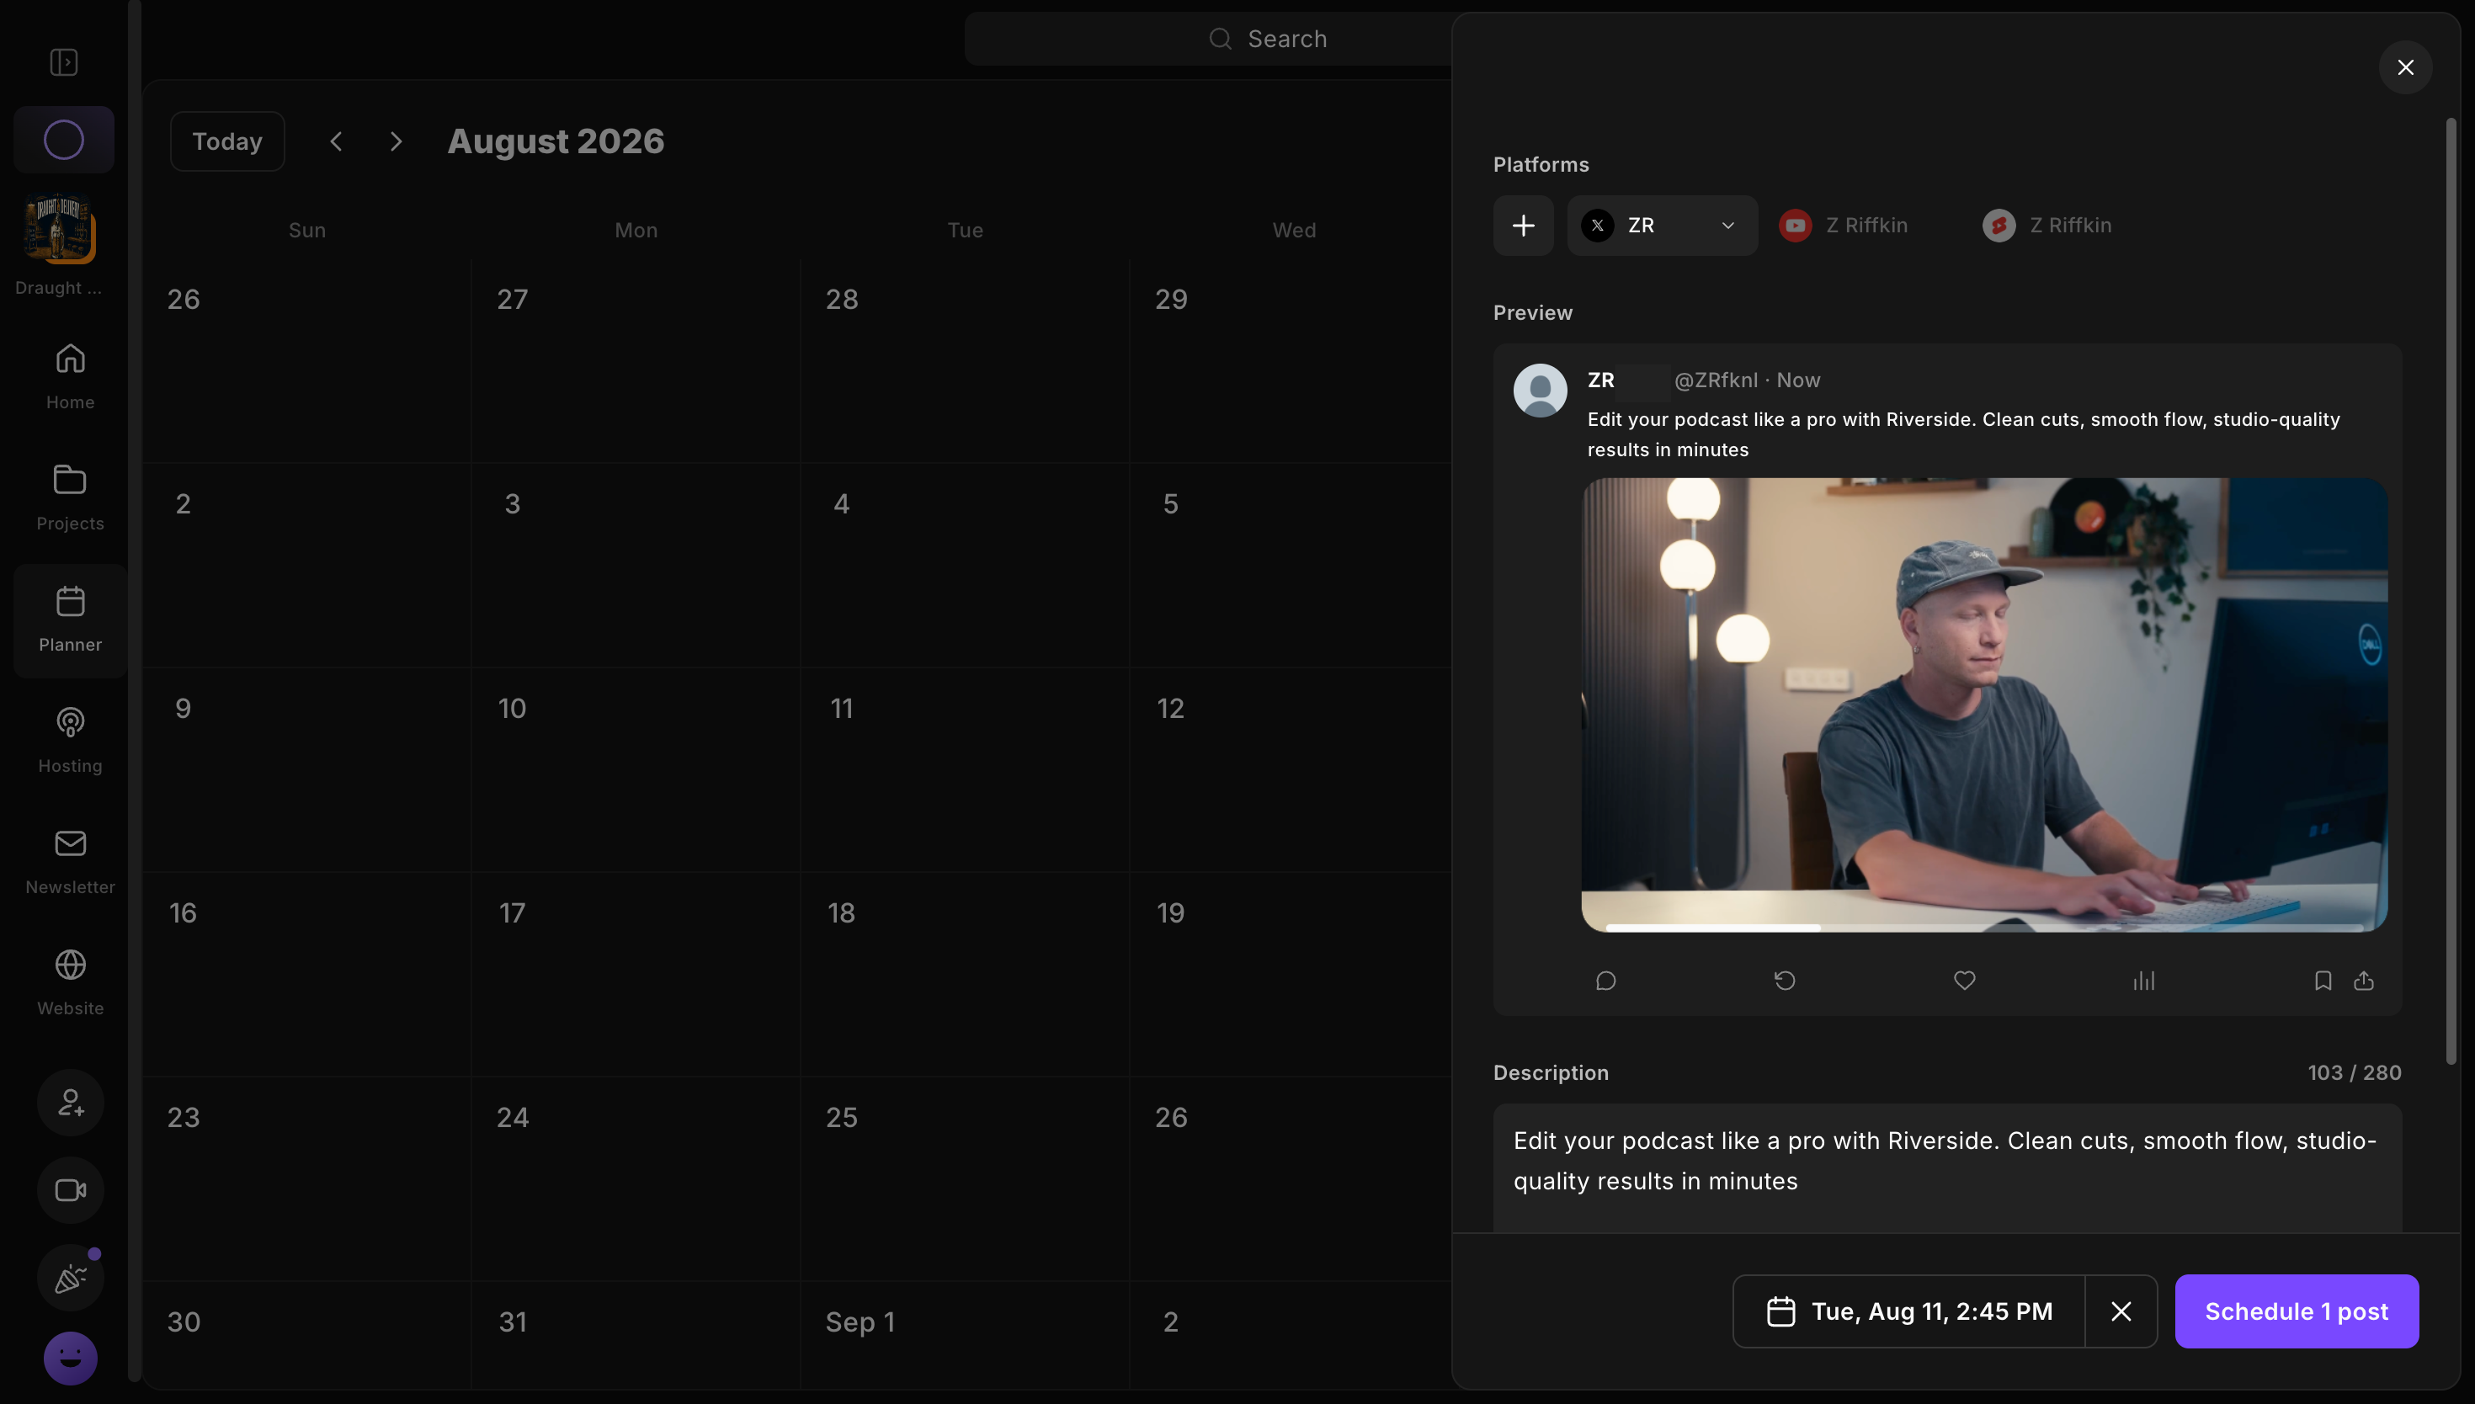Click the video camera record icon

(x=71, y=1190)
